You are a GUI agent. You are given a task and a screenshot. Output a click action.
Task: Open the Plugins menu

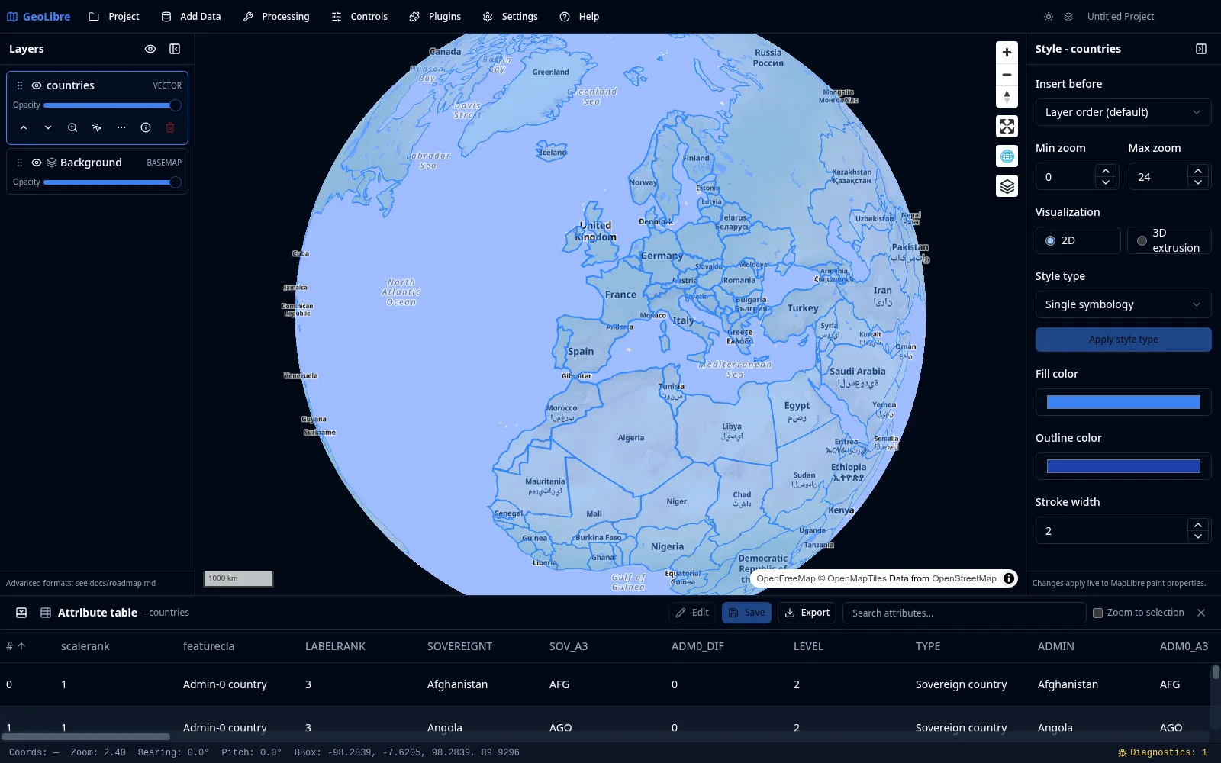pos(435,16)
